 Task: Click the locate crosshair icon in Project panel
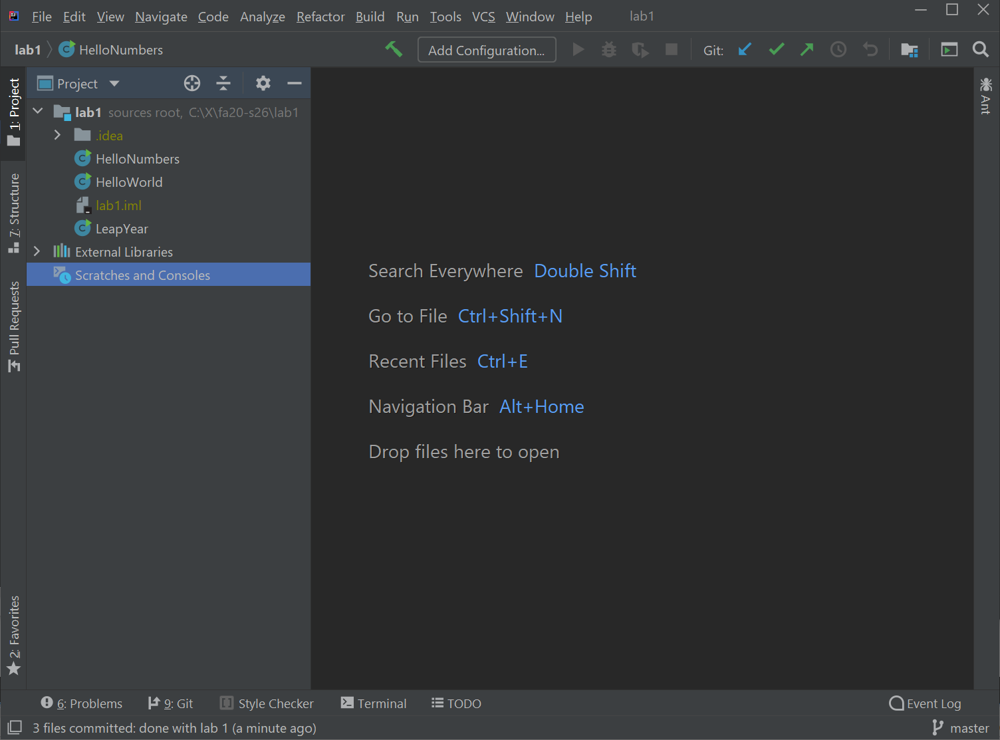coord(192,83)
